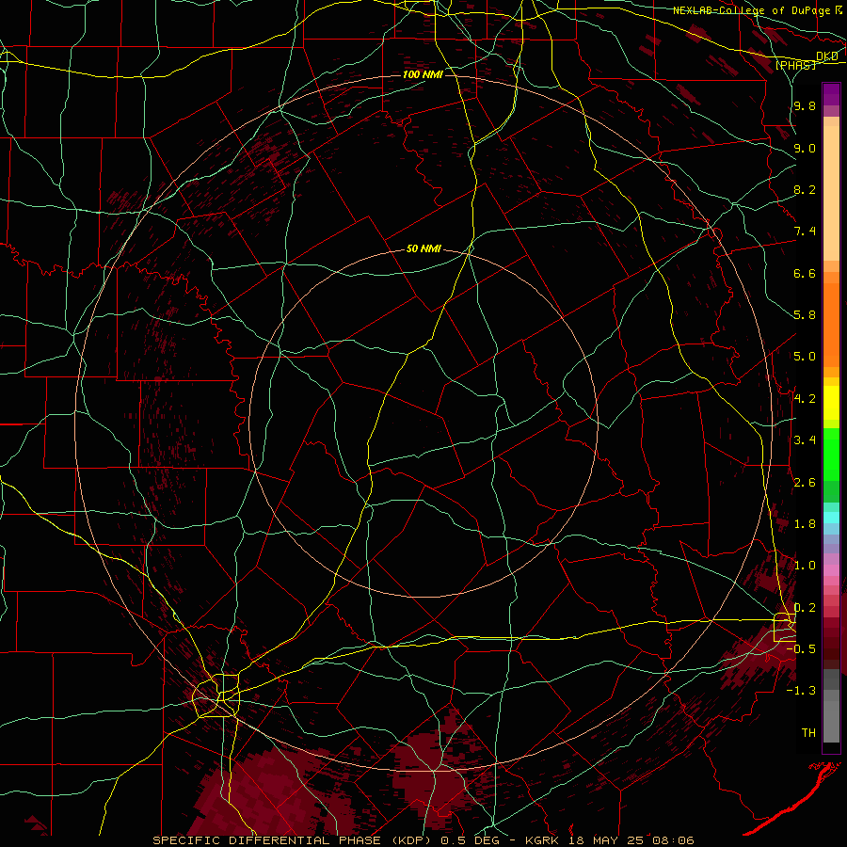The width and height of the screenshot is (847, 847).
Task: Click the [PHAS] label above the color bar
Action: tap(795, 65)
